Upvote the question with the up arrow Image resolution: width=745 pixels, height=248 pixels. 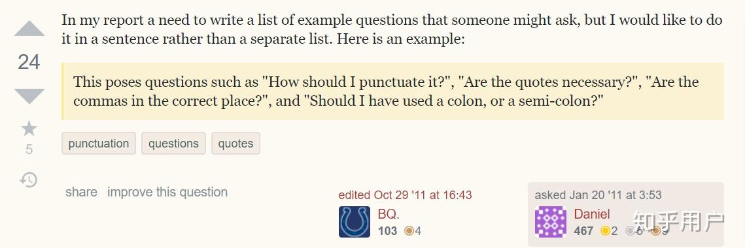(x=29, y=29)
